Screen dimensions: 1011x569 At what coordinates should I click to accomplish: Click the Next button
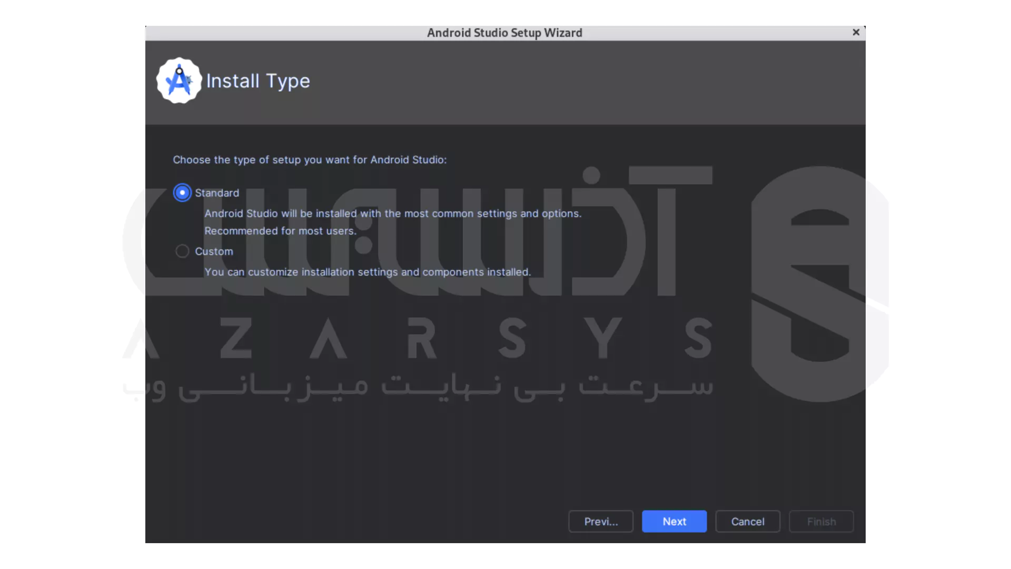tap(674, 522)
